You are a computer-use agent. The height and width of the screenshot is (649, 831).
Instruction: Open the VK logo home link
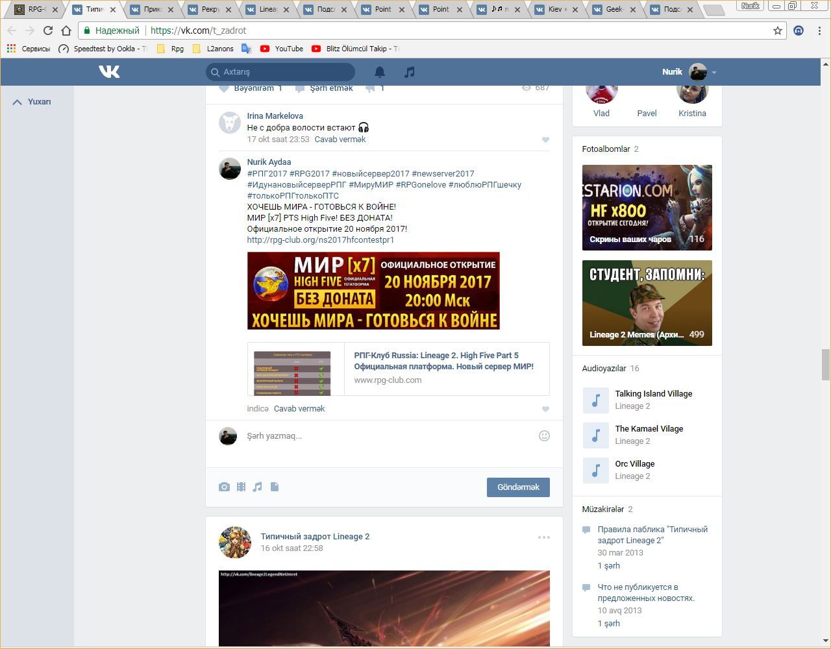[x=109, y=71]
